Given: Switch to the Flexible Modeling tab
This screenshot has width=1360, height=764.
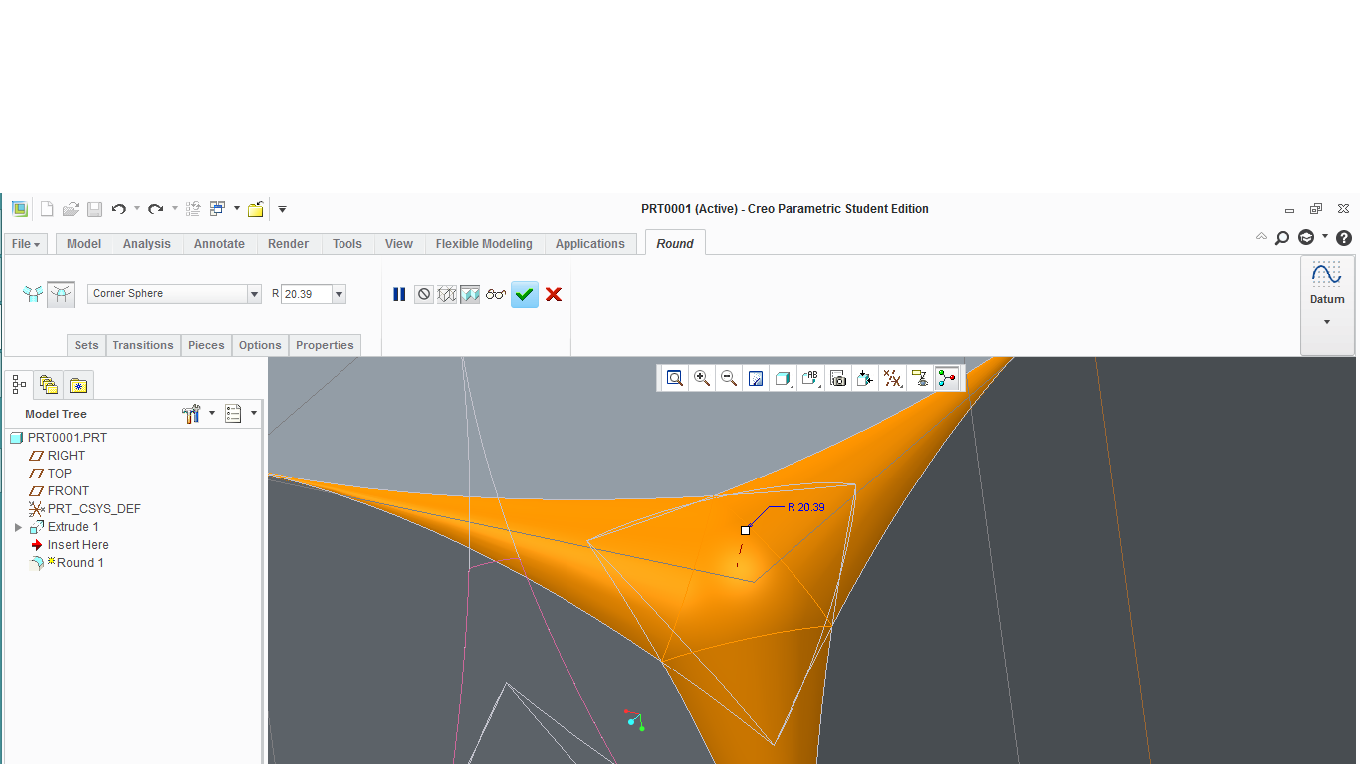Looking at the screenshot, I should 484,244.
